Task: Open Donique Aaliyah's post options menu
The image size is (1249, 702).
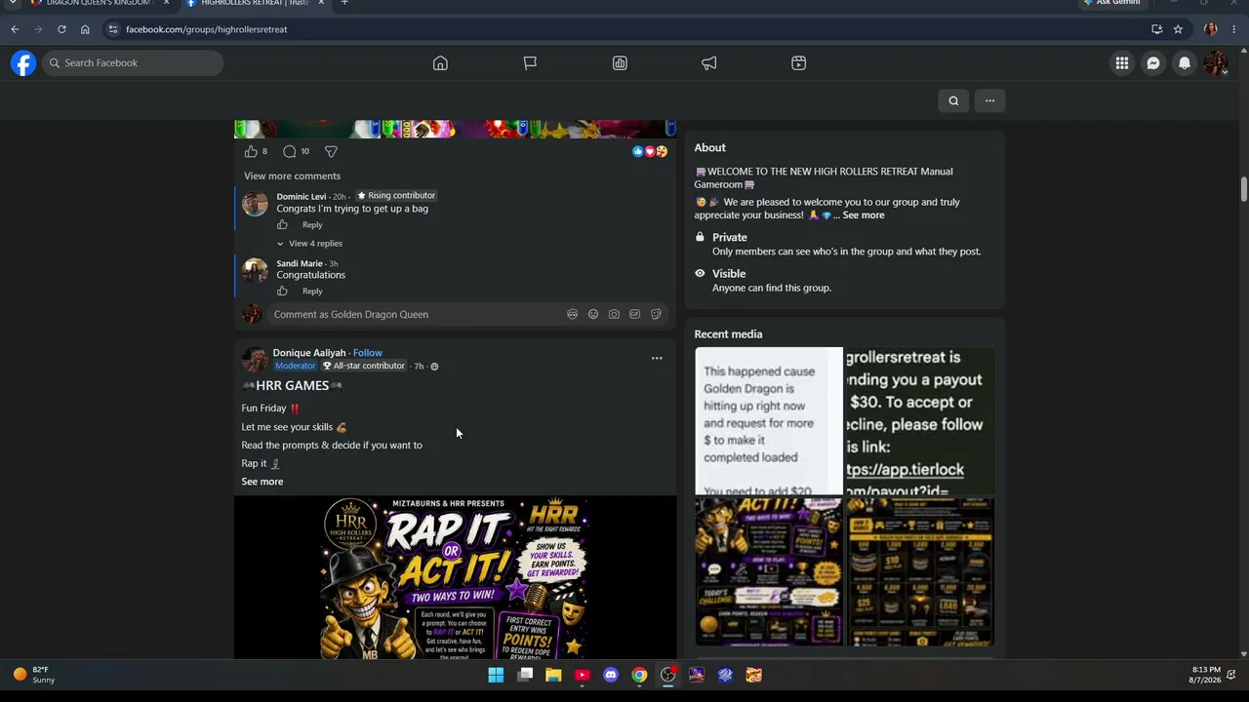Action: [x=657, y=359]
